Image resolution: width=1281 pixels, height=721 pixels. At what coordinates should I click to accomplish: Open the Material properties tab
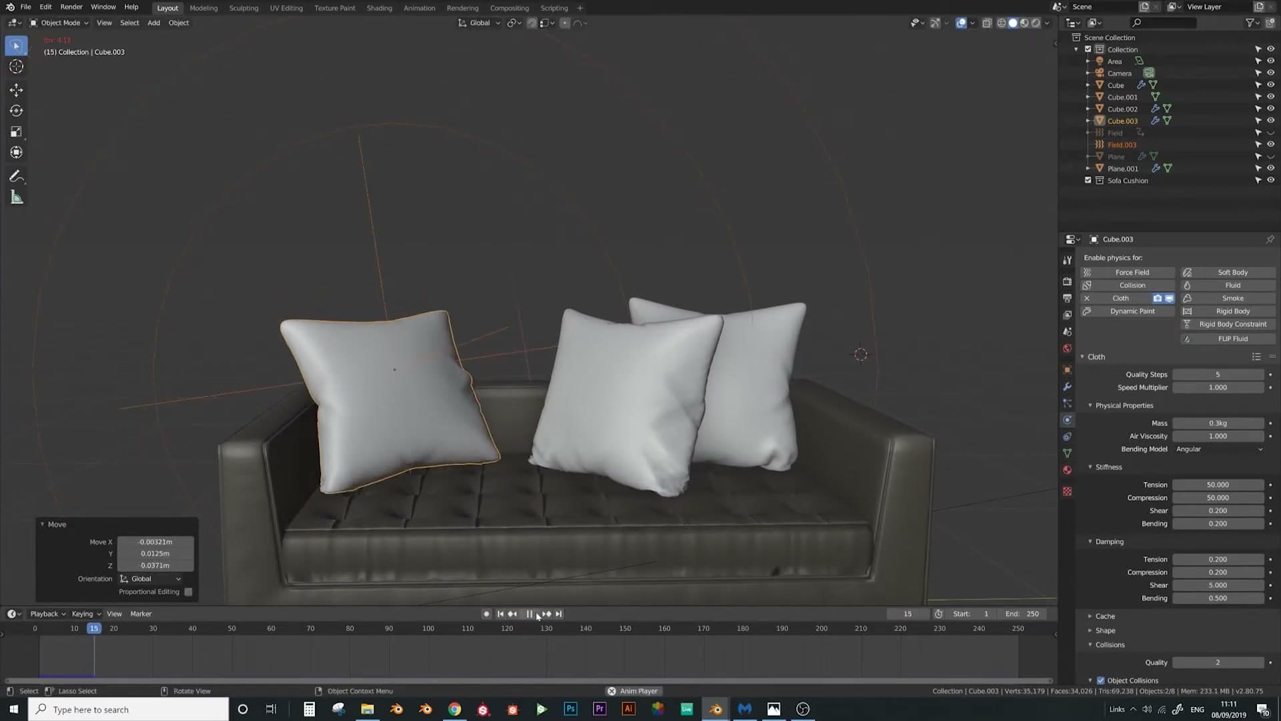1067,470
